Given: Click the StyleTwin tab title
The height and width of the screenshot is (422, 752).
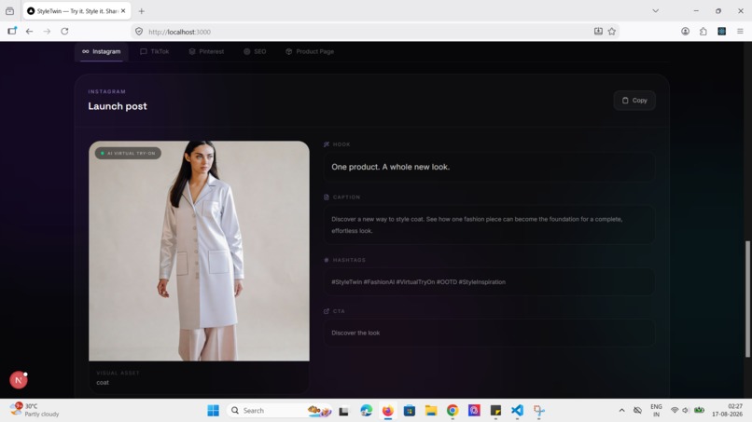Looking at the screenshot, I should (x=77, y=10).
